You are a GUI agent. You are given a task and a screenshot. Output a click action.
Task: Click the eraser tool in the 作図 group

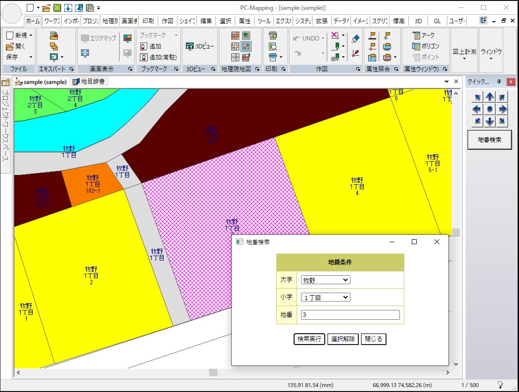pyautogui.click(x=355, y=38)
